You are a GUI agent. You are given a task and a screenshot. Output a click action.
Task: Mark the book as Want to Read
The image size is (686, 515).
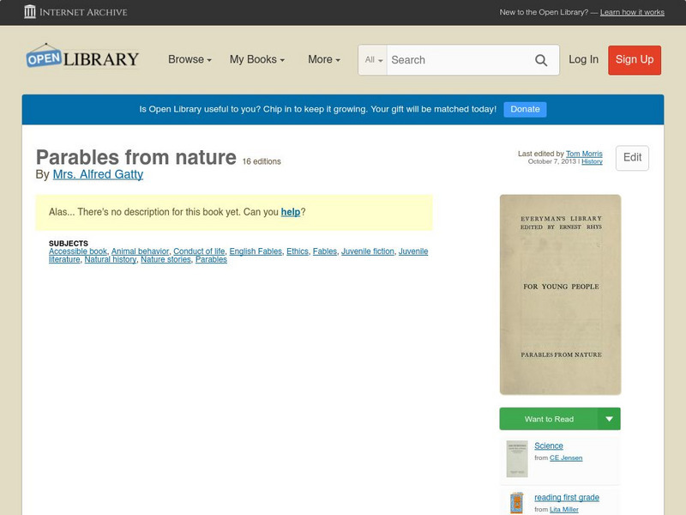pos(552,419)
